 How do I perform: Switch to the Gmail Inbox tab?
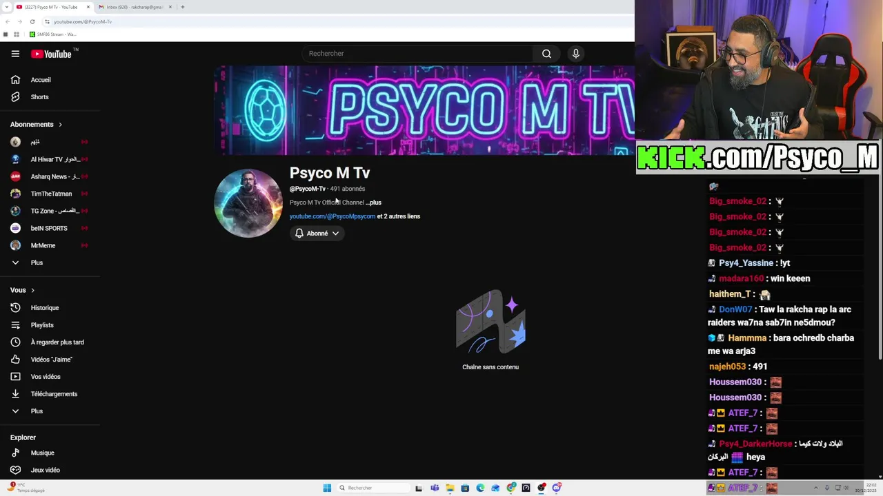135,7
